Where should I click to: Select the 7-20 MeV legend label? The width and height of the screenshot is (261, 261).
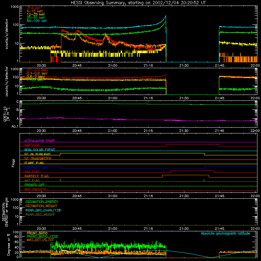(35, 80)
